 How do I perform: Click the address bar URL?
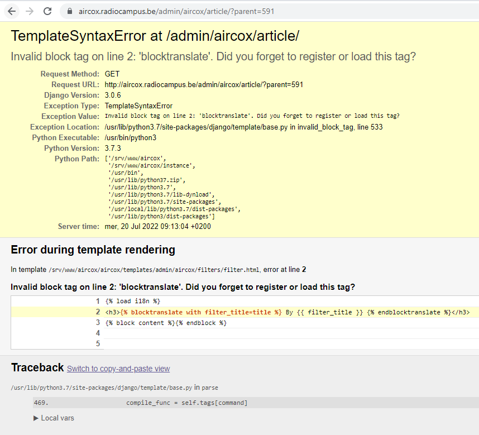[176, 11]
